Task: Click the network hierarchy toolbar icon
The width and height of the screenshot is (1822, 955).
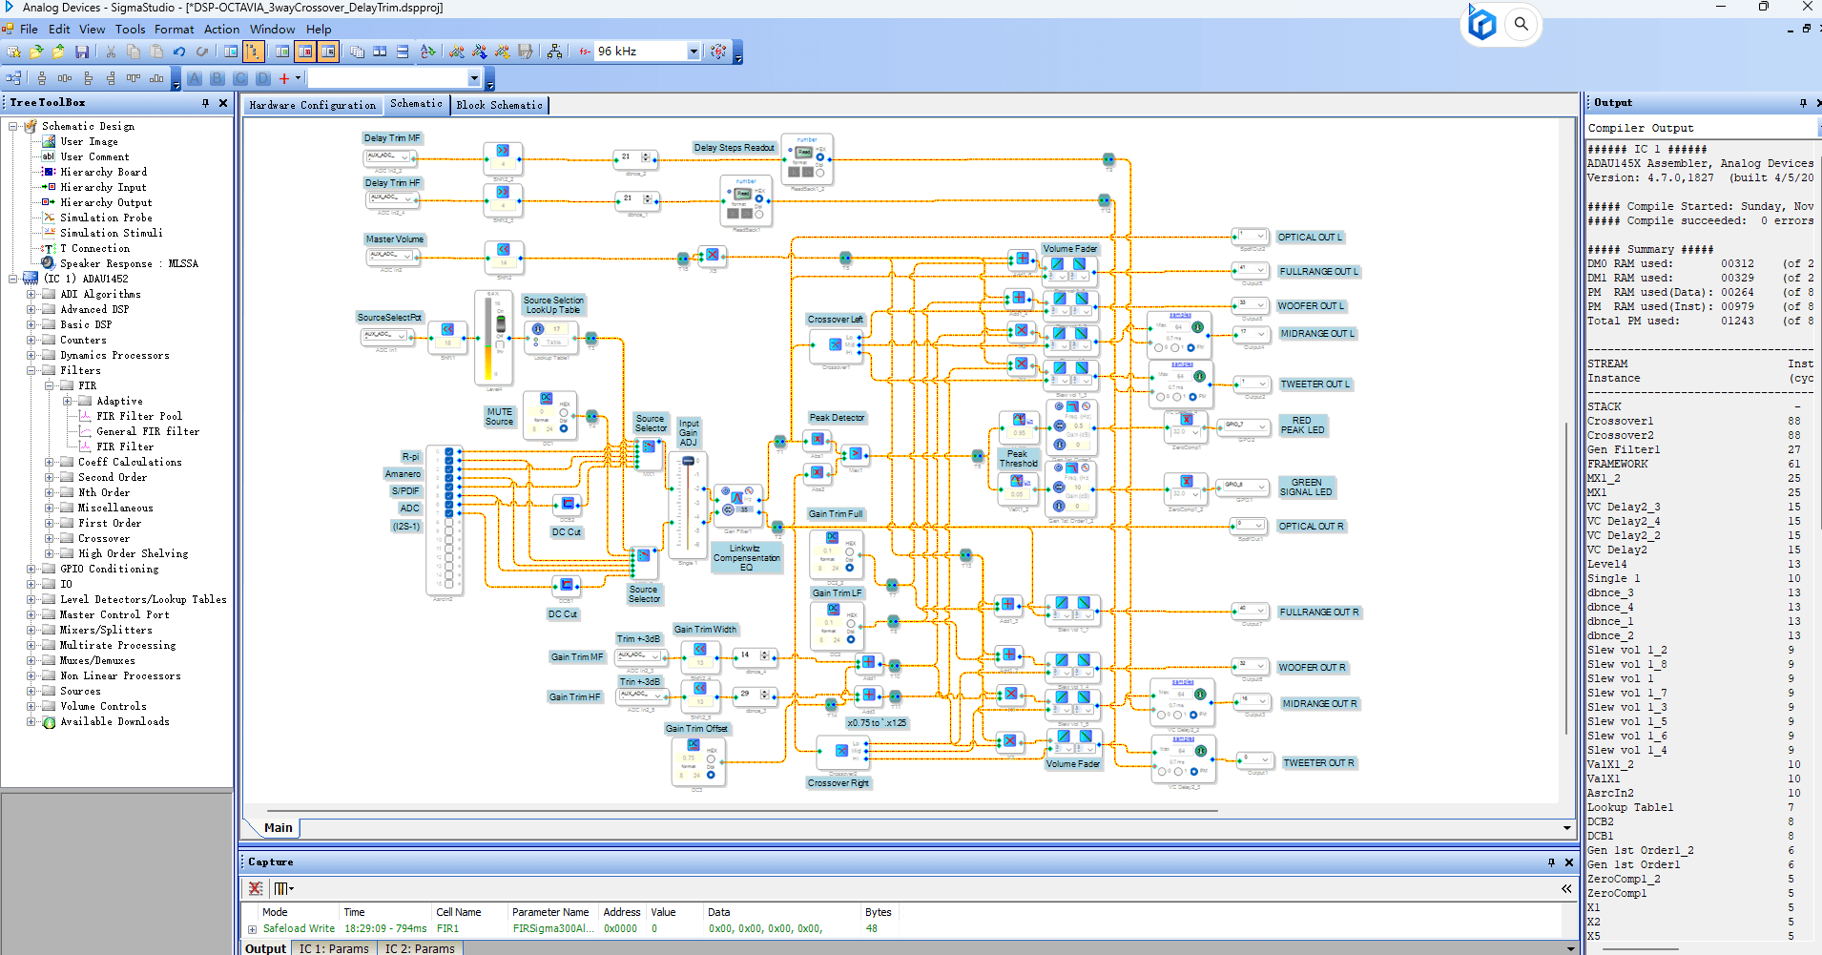Action: click(554, 52)
